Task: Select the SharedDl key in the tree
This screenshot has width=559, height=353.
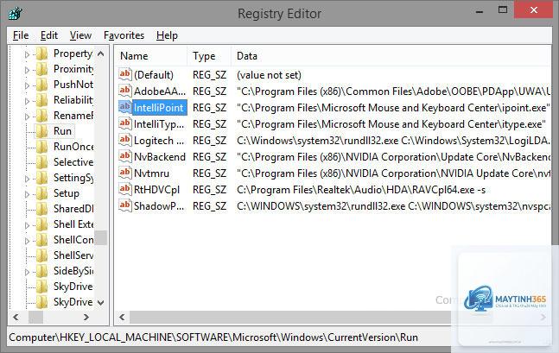Action: (73, 209)
